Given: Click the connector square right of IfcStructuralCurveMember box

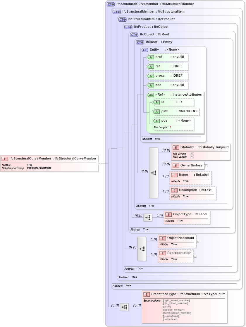Looking at the screenshot, I should (100, 163).
